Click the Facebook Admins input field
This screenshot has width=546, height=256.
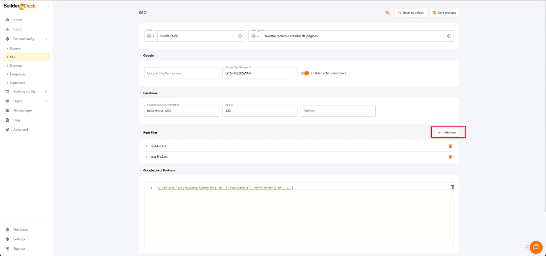point(338,111)
